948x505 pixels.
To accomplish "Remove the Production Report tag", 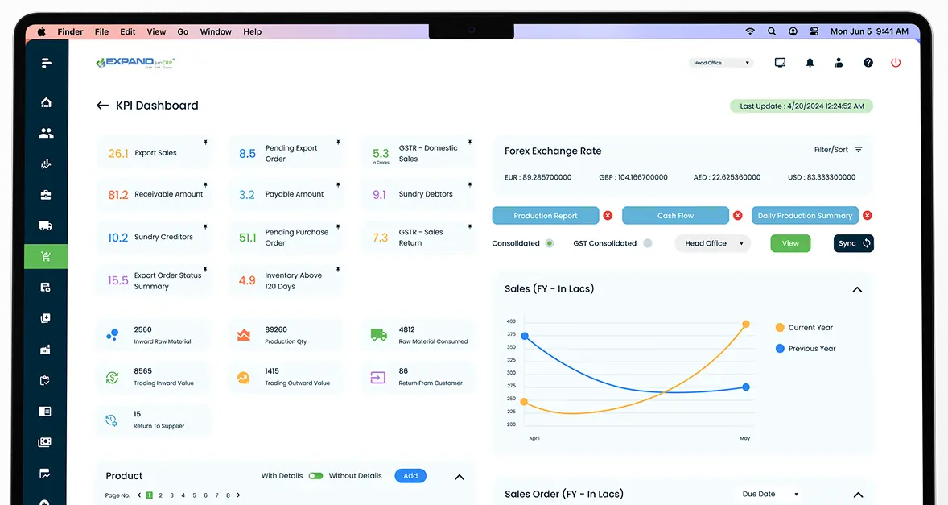I will point(608,216).
